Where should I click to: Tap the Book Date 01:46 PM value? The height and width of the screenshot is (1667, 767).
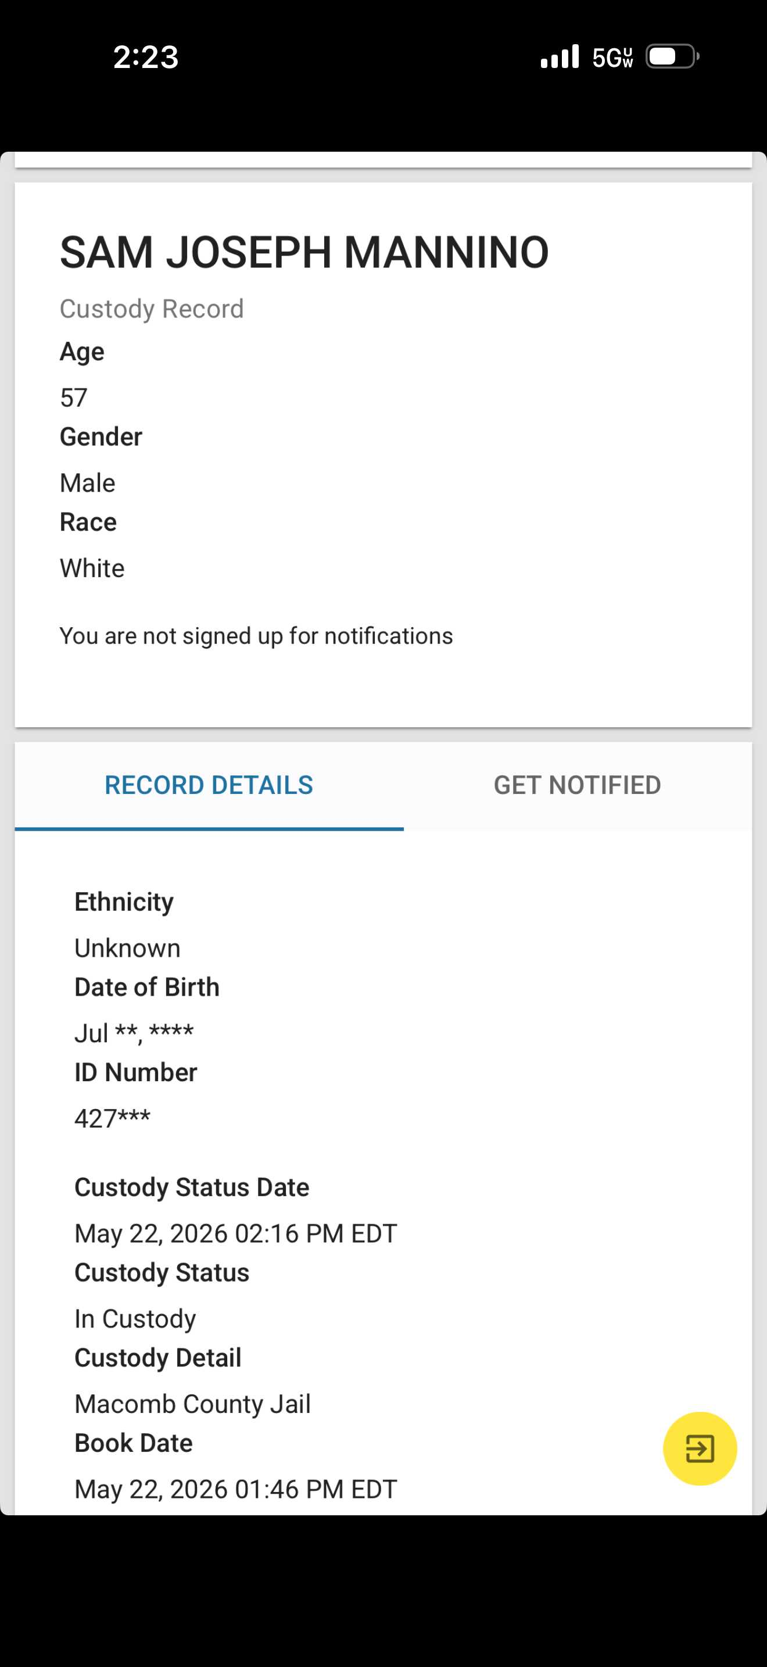[235, 1489]
